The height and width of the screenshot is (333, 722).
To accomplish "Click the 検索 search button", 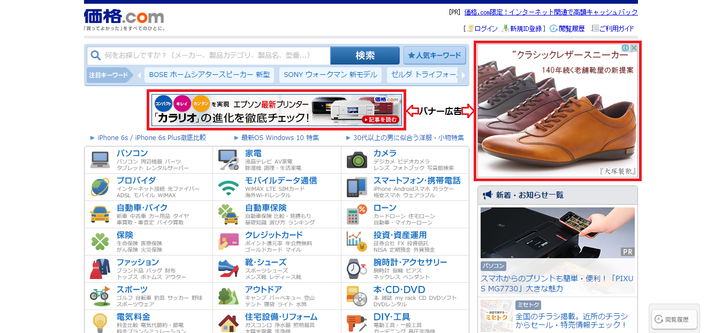I will click(x=365, y=56).
